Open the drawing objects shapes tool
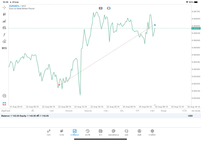Image resolution: width=201 pixels, height=141 pixels. (4, 41)
